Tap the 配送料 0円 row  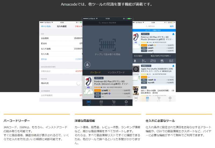(61, 43)
